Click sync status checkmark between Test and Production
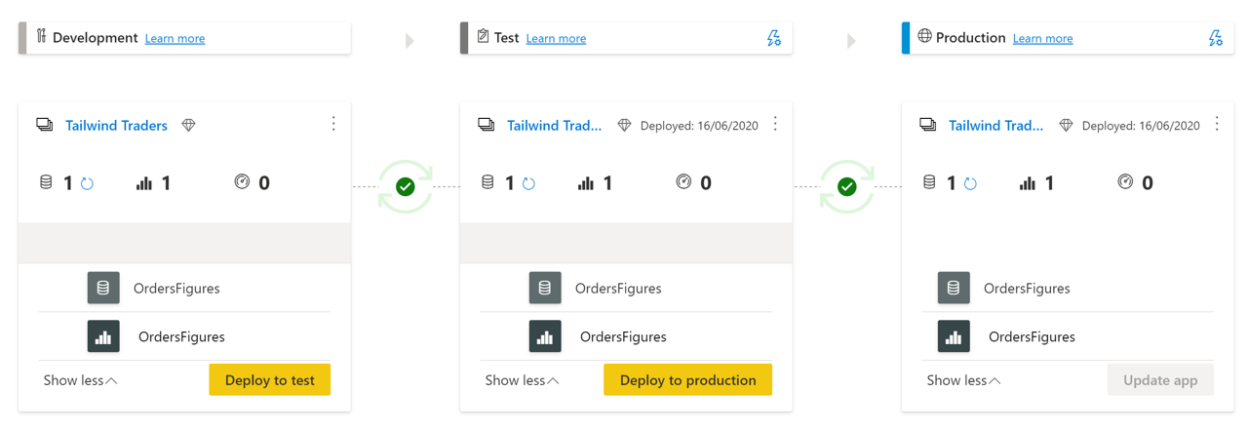The width and height of the screenshot is (1248, 431). [847, 186]
